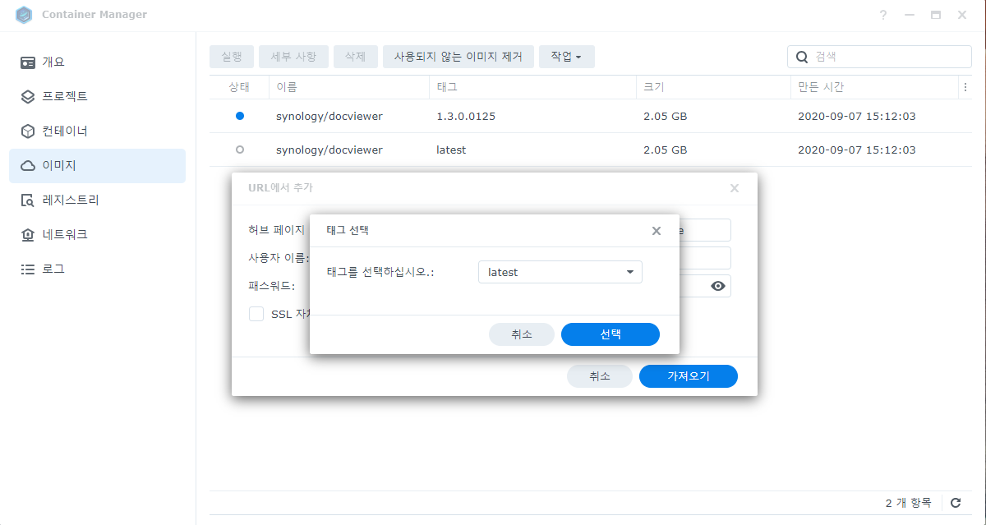Viewport: 986px width, 525px height.
Task: Click 사용되지 않는 이미지 제거 button
Action: tap(458, 57)
